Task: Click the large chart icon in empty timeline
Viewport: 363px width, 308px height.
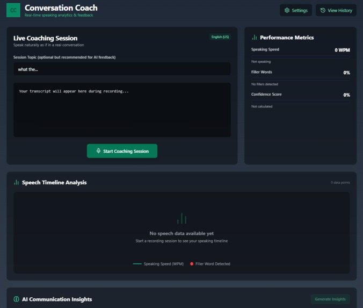Action: pyautogui.click(x=181, y=218)
